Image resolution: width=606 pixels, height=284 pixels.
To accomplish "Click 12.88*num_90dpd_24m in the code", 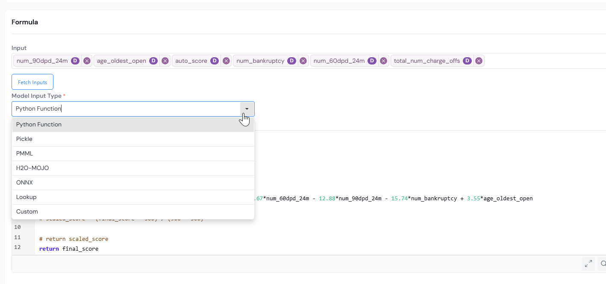I will tap(350, 199).
